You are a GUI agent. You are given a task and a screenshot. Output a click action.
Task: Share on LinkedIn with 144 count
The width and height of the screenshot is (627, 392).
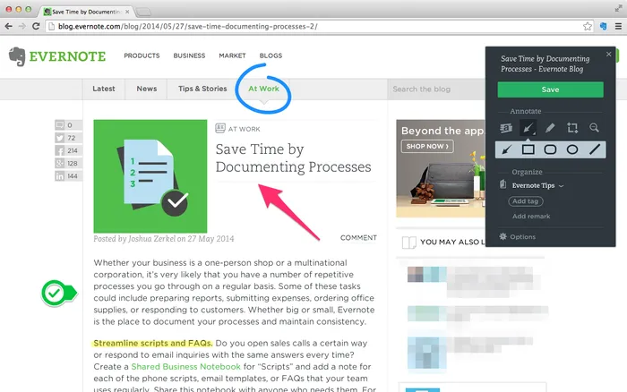(68, 176)
